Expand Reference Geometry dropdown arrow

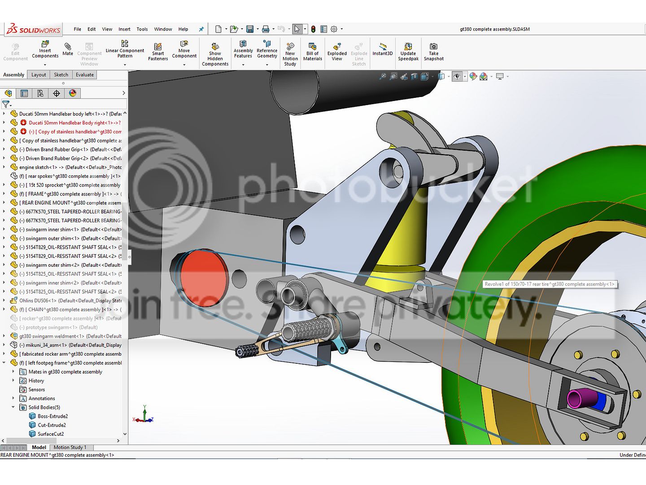(267, 65)
